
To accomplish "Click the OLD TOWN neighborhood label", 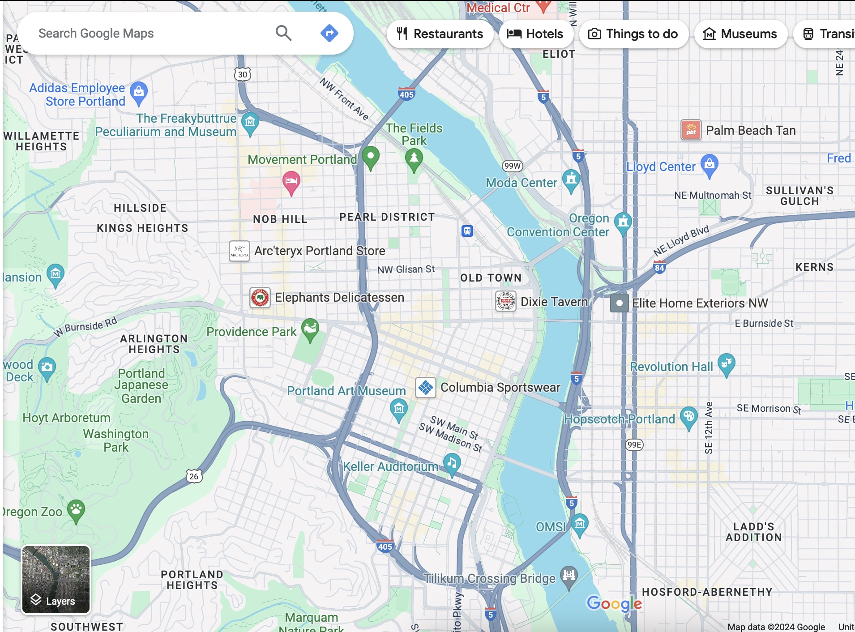I will (x=491, y=278).
